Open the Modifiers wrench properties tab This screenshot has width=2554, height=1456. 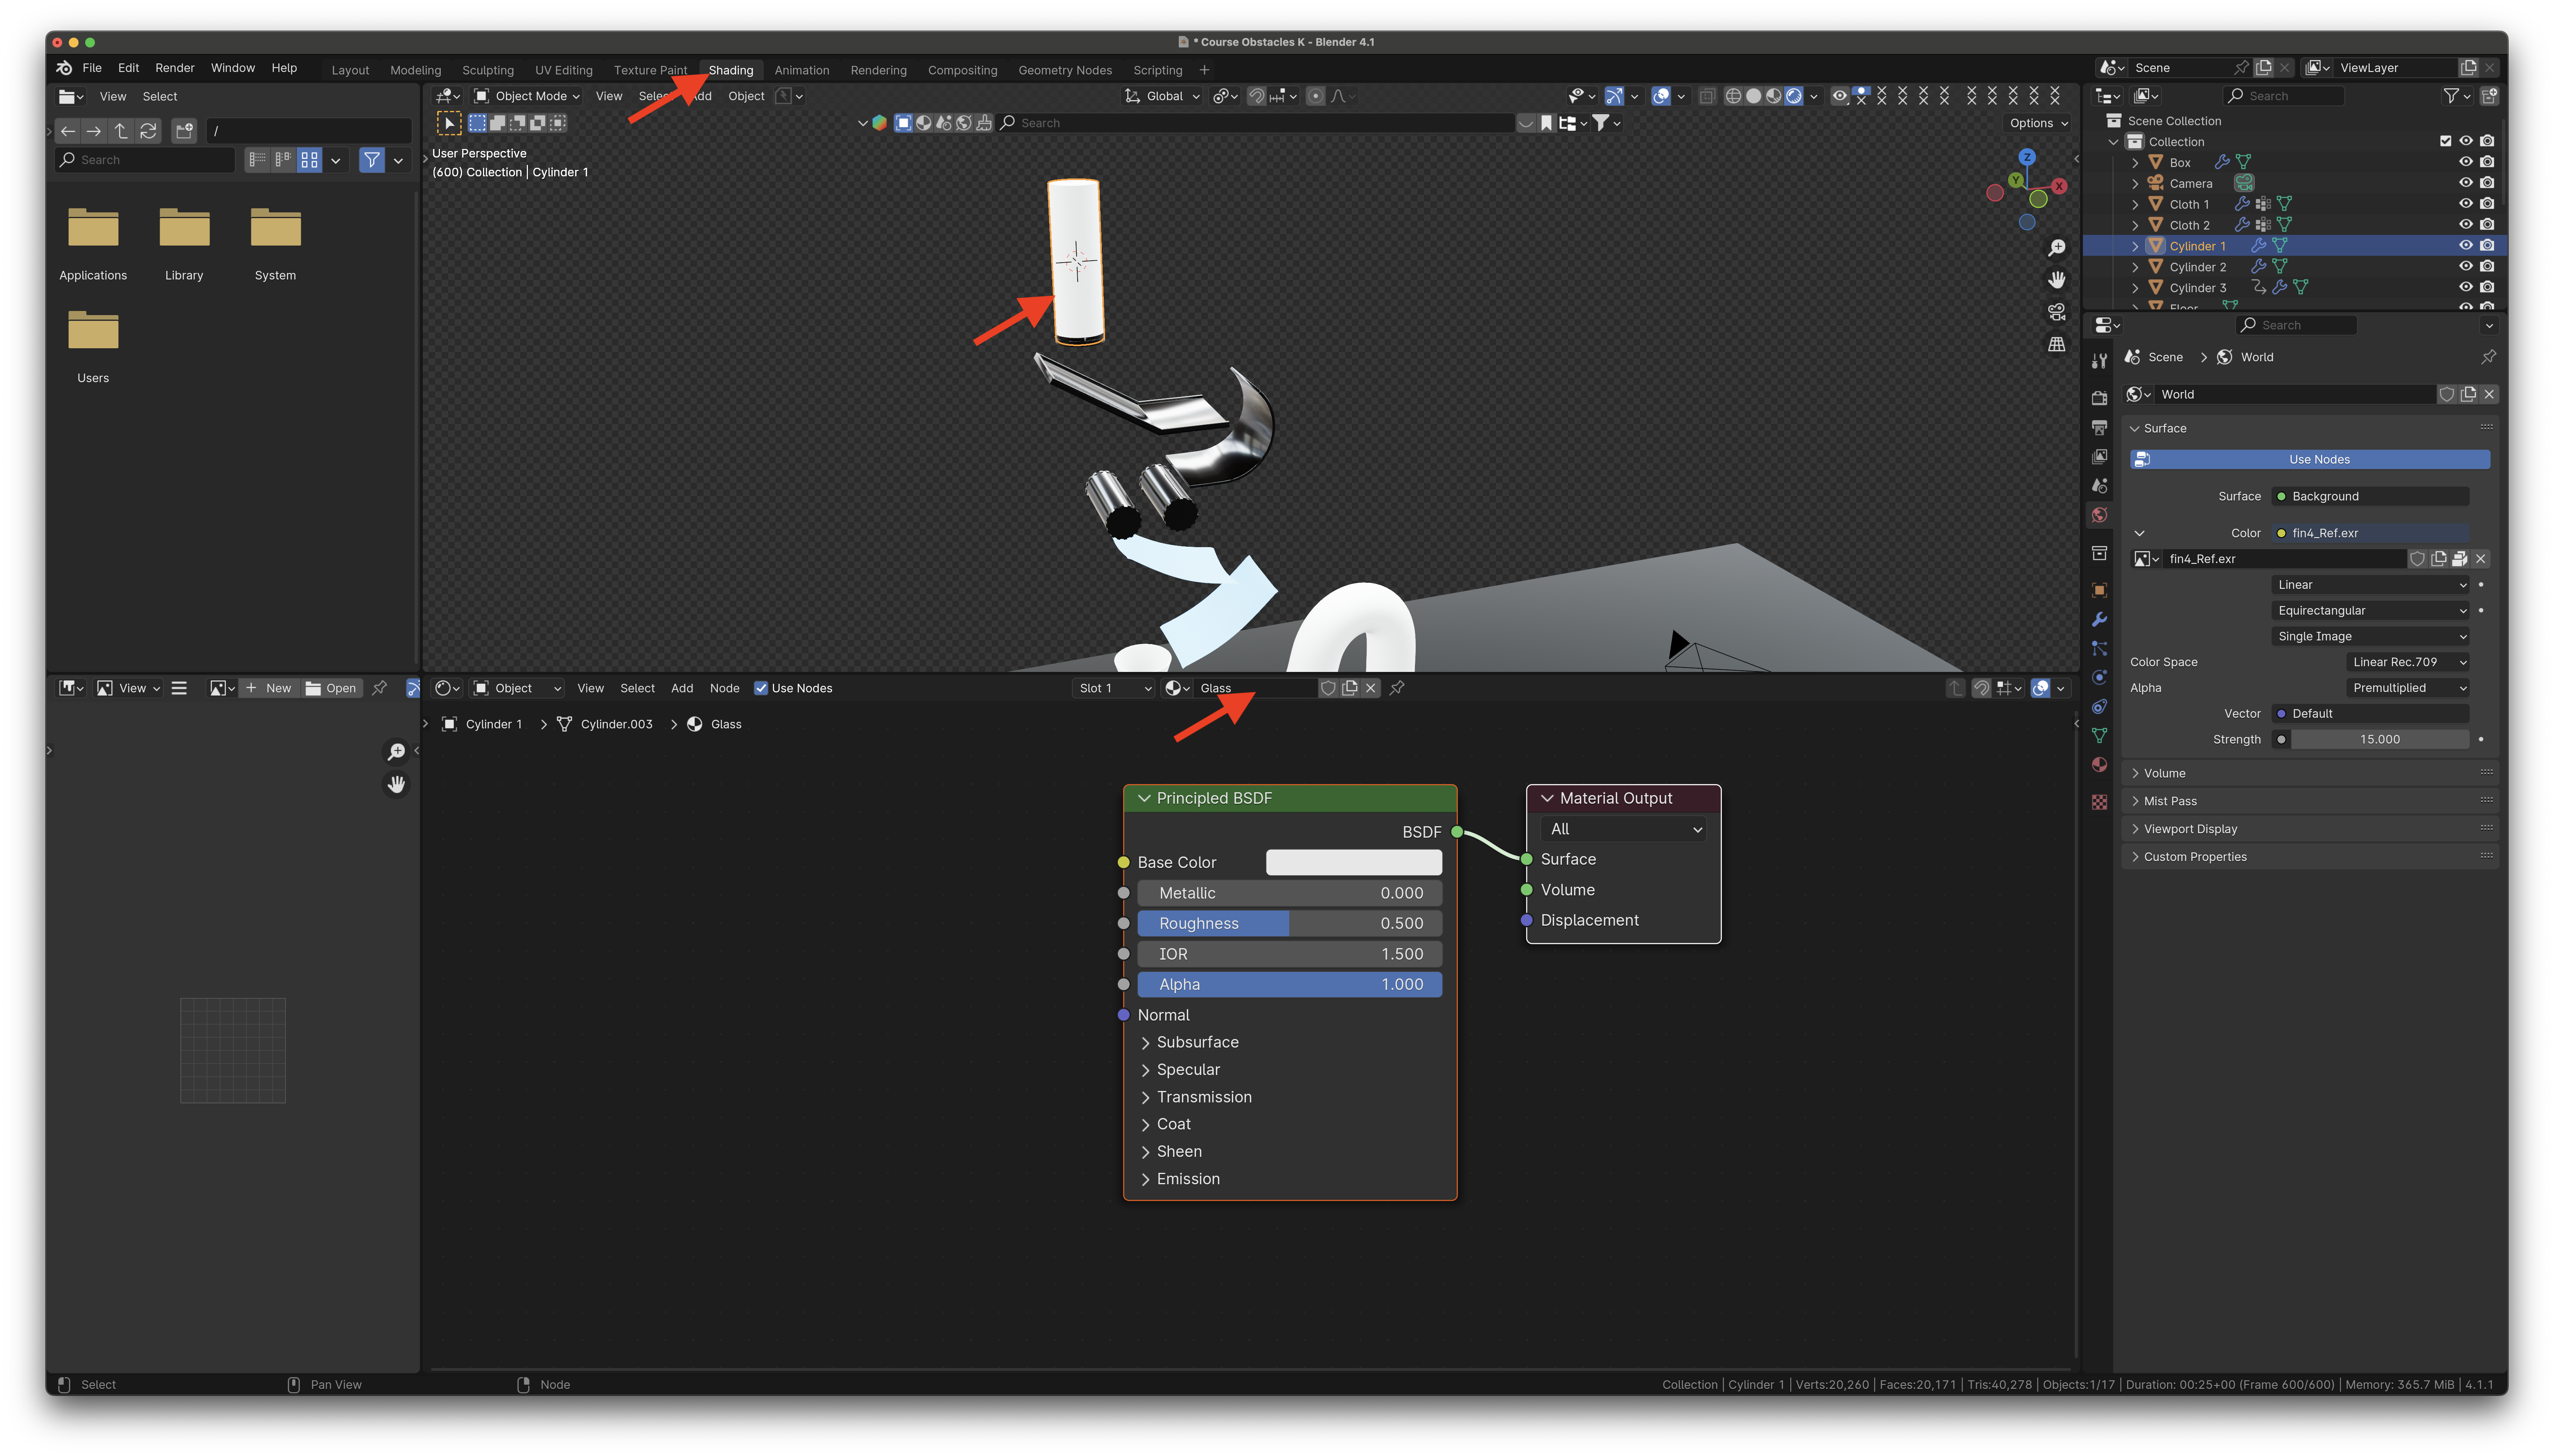(2099, 619)
